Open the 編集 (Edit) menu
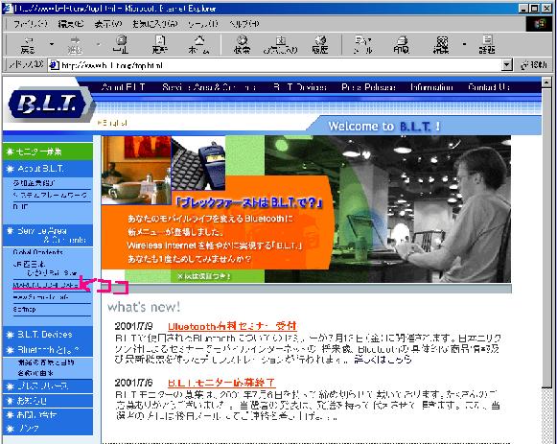This screenshot has width=557, height=444. click(71, 24)
